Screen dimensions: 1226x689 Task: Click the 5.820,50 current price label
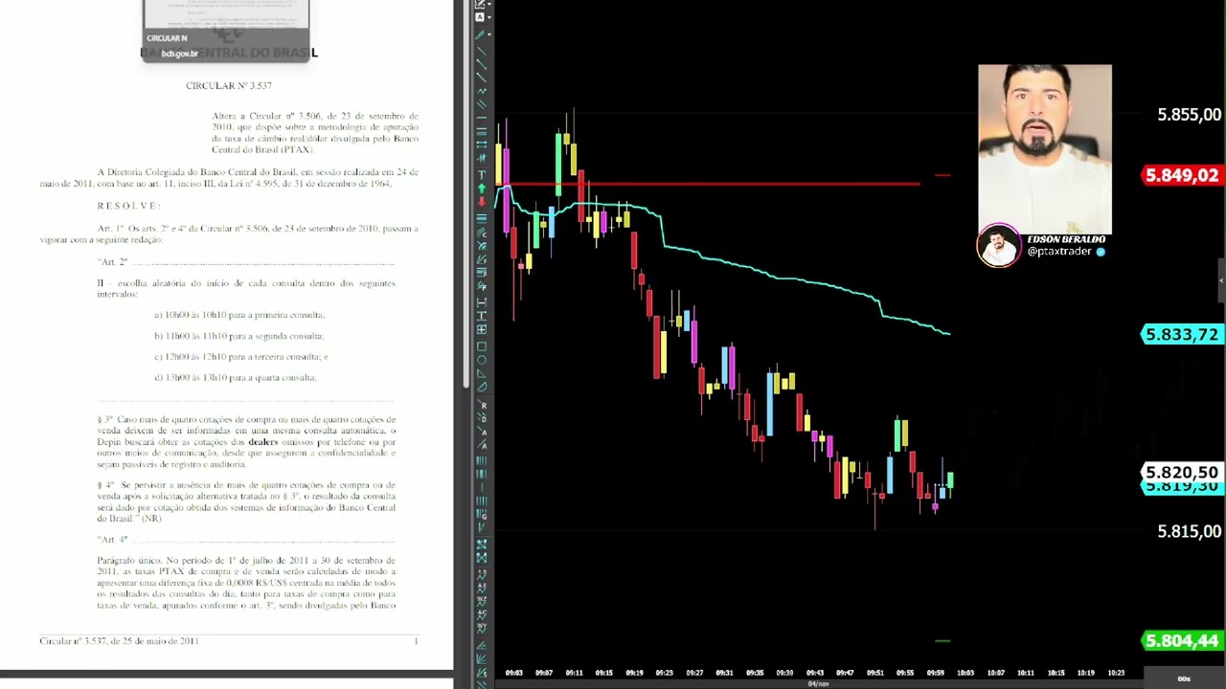pyautogui.click(x=1181, y=473)
